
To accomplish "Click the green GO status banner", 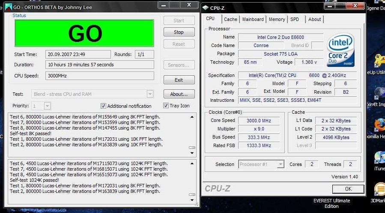I will tap(84, 33).
